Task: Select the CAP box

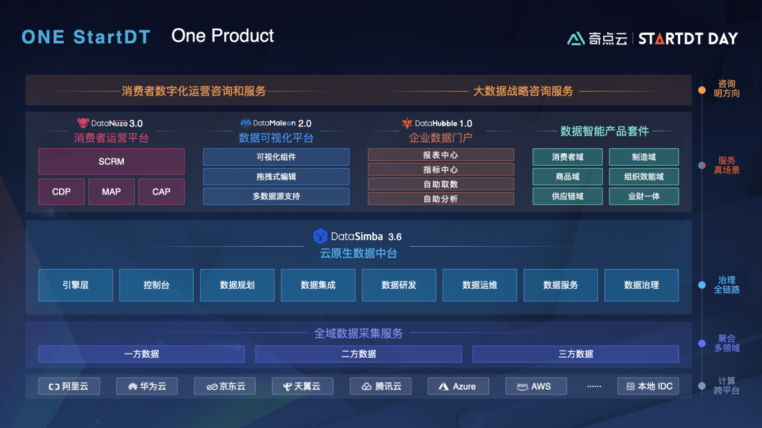Action: click(161, 191)
